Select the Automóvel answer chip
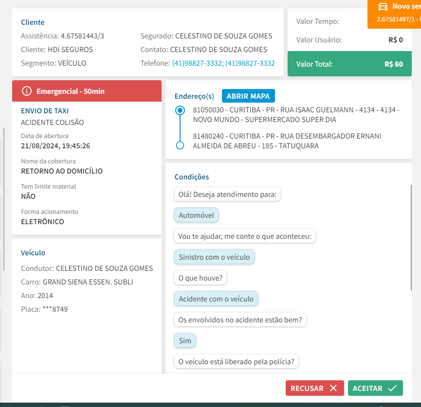The height and width of the screenshot is (407, 421). pyautogui.click(x=196, y=215)
